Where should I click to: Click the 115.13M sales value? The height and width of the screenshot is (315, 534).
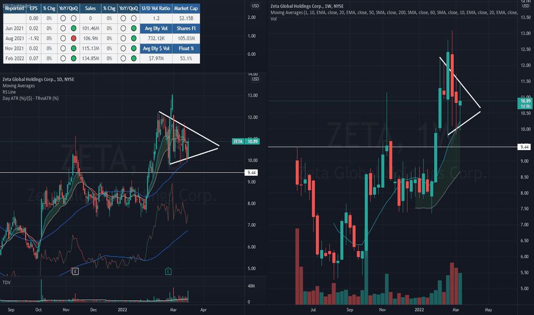(x=91, y=49)
